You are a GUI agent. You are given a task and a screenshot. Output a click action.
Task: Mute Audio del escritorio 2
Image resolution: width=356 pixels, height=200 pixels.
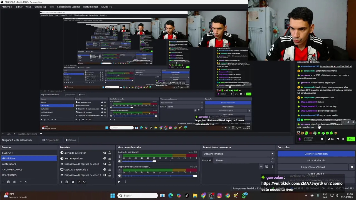120,161
